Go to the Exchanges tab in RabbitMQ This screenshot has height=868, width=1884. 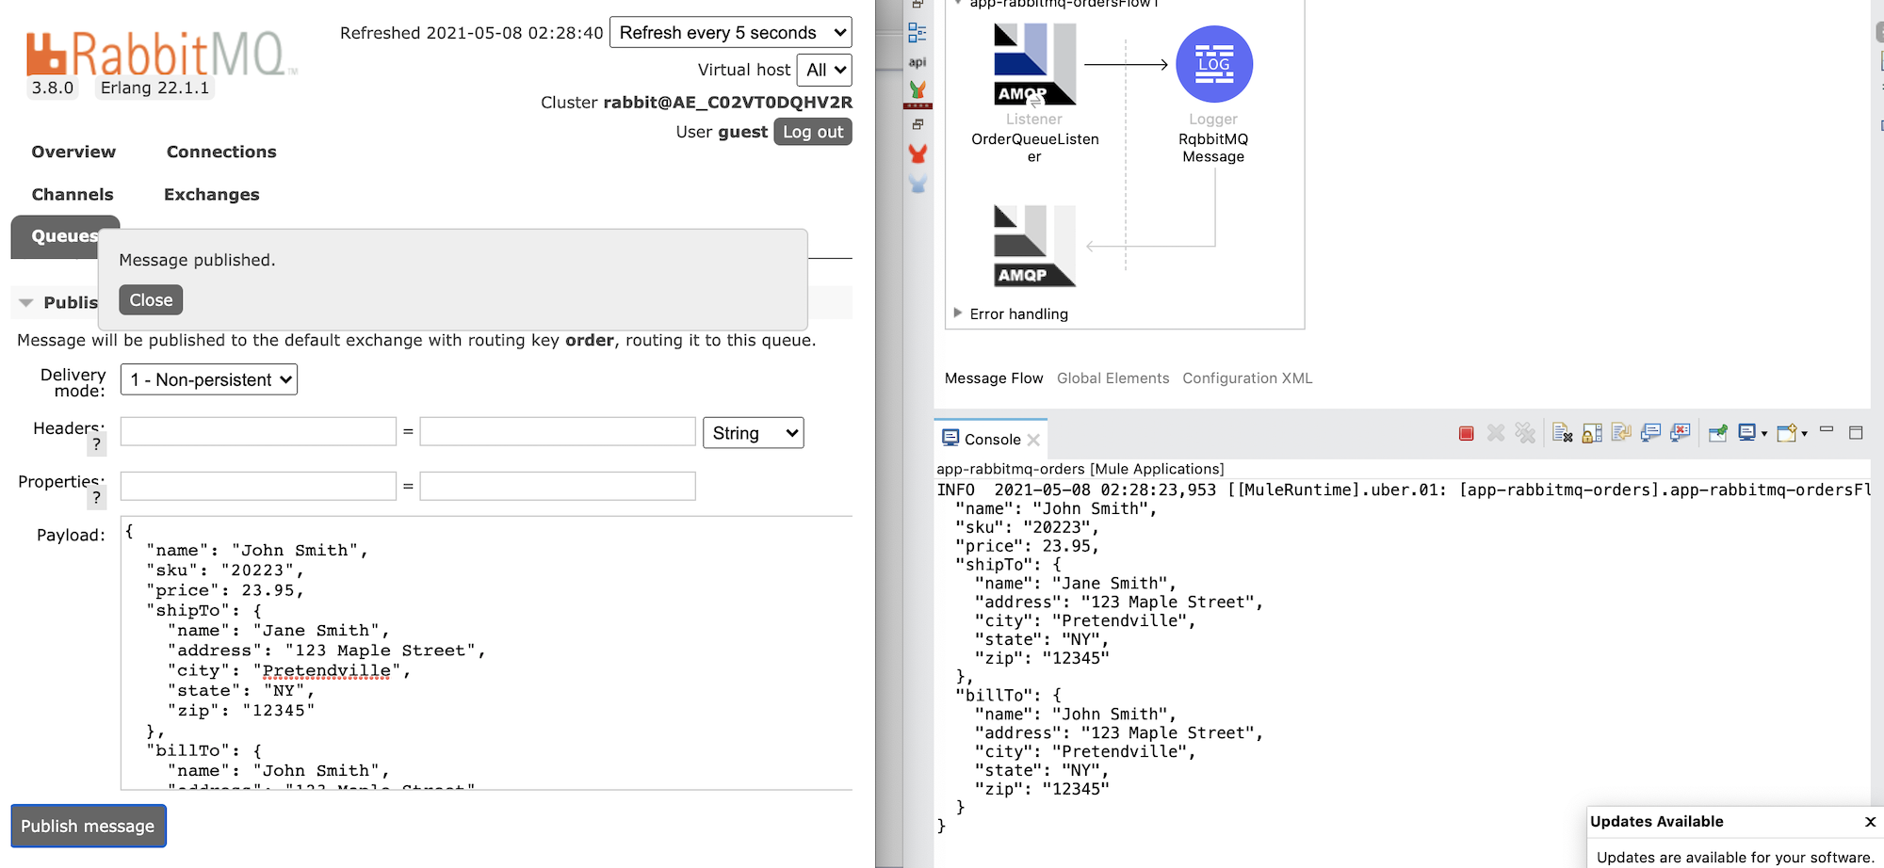pos(212,195)
